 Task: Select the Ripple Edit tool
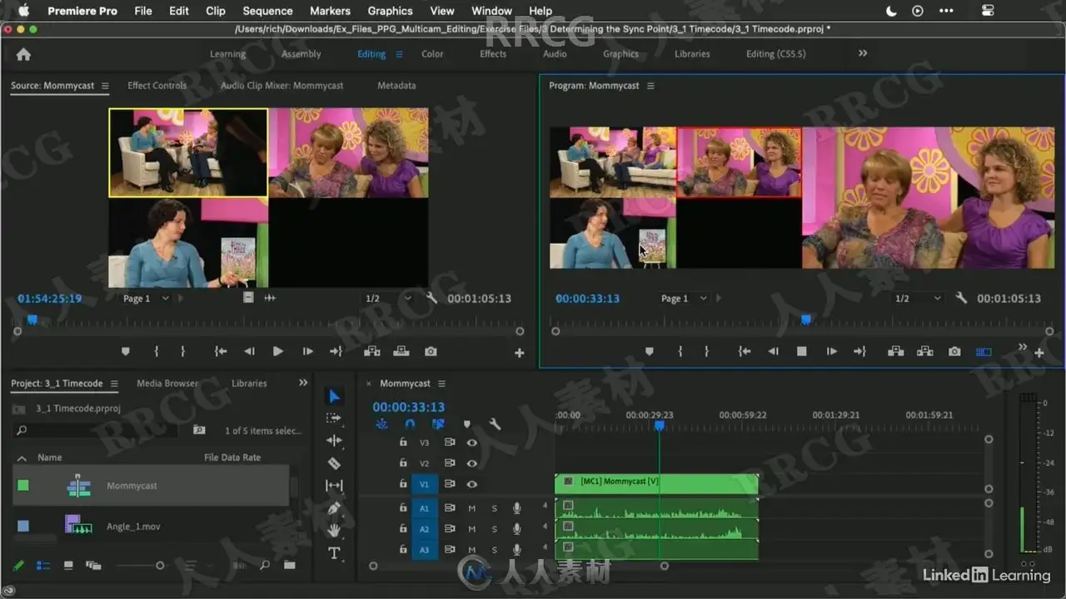coord(334,441)
